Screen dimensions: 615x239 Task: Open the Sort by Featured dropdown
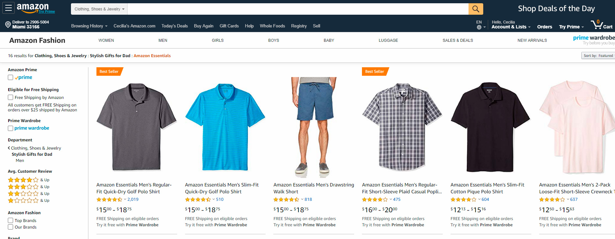598,56
